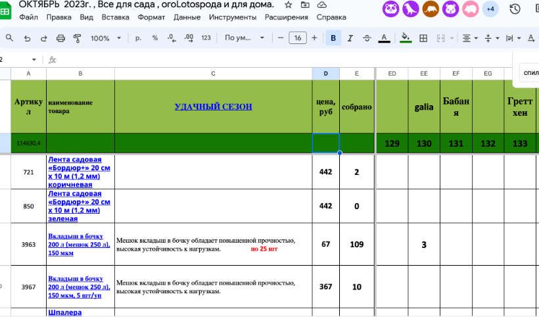
Task: Toggle Bold formatting button
Action: (333, 38)
